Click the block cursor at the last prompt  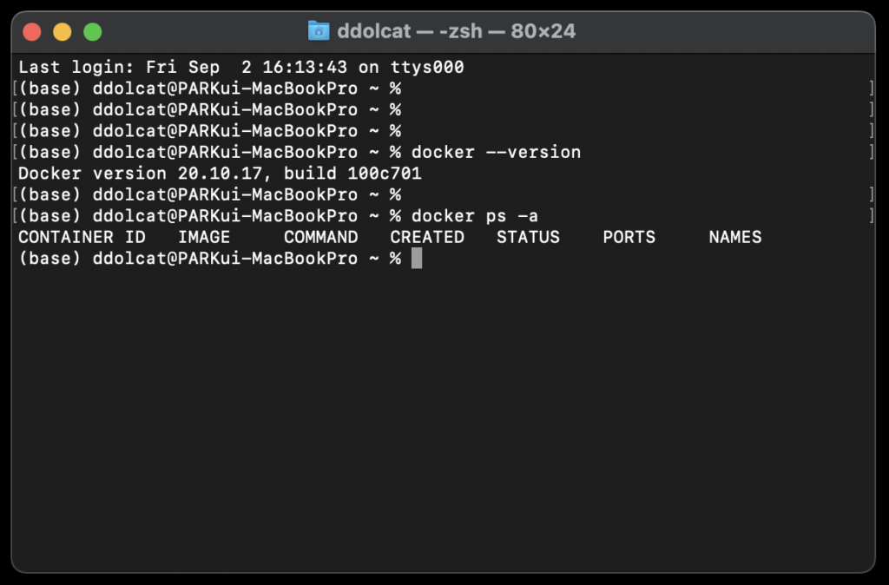point(417,259)
